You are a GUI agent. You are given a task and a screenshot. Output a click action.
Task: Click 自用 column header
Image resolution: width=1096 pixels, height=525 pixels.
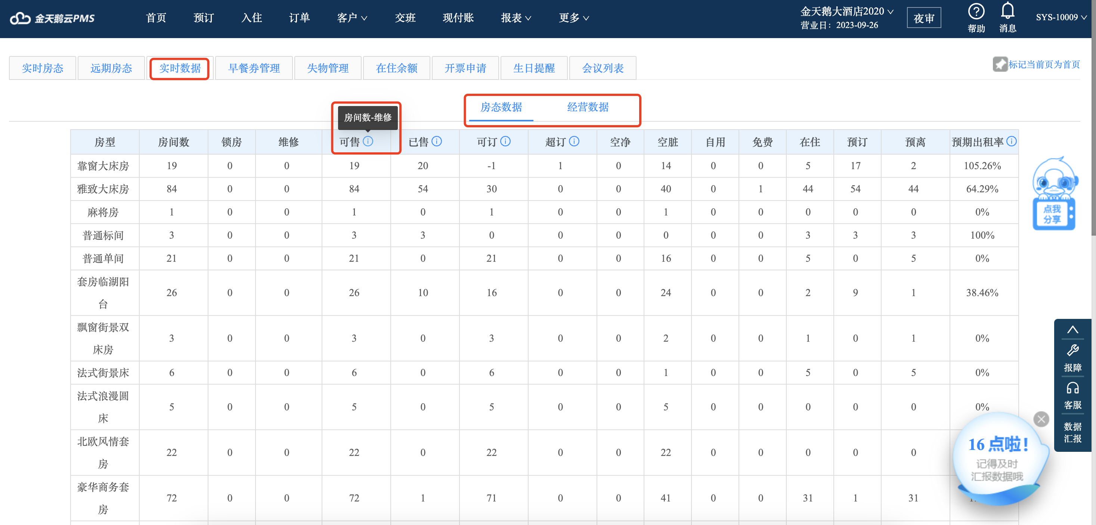[x=715, y=142]
